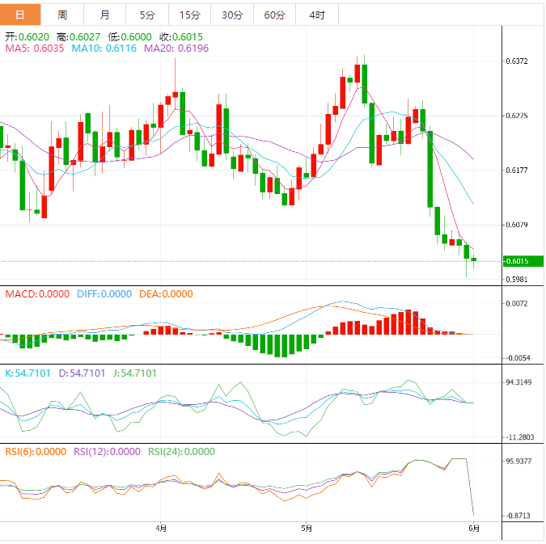Click the MACD indicator label
Viewport: 546px width, 544px height.
(37, 294)
